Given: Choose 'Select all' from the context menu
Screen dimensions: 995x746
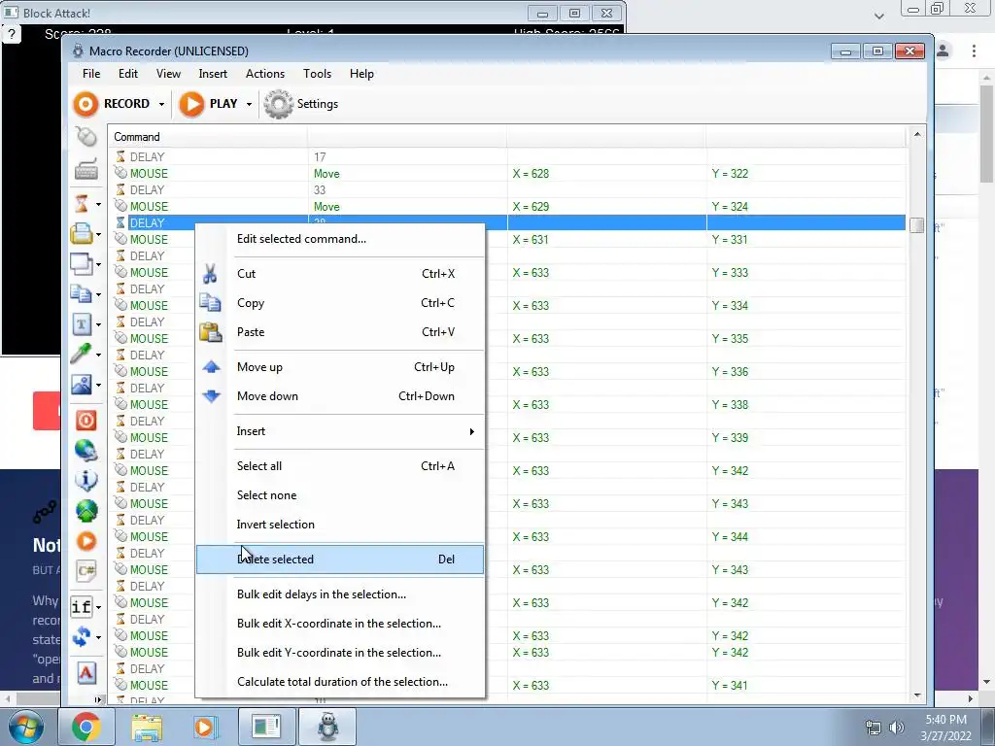Looking at the screenshot, I should (340, 466).
